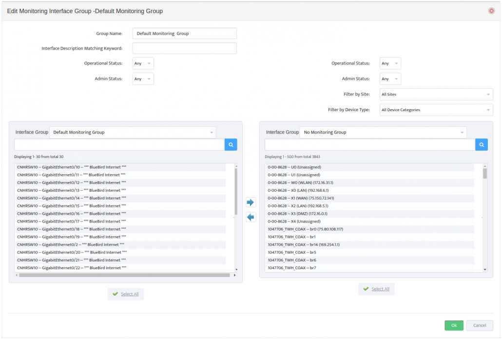
Task: Click the Group Name text field
Action: 184,34
